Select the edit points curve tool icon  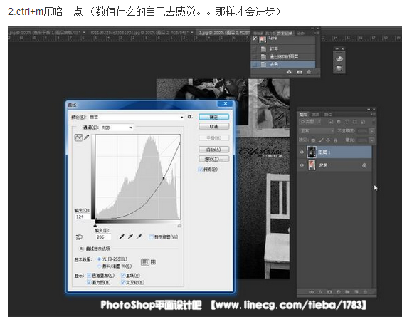pyautogui.click(x=78, y=137)
